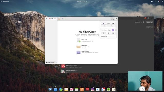Click the info icon beside the download size in AppCenter
The width and height of the screenshot is (164, 92).
pos(143,22)
